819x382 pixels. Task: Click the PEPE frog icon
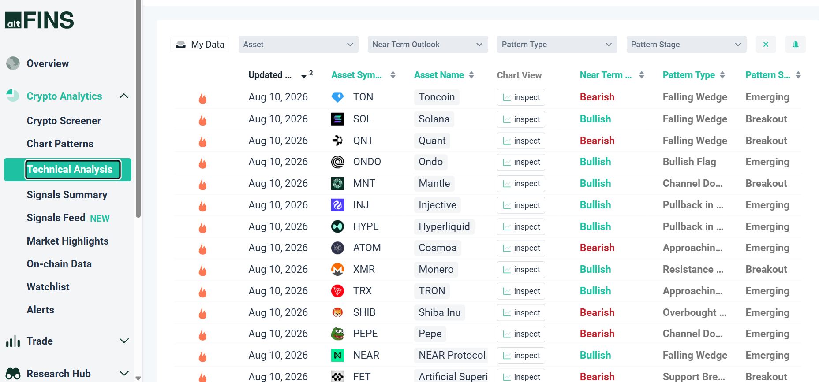tap(337, 334)
